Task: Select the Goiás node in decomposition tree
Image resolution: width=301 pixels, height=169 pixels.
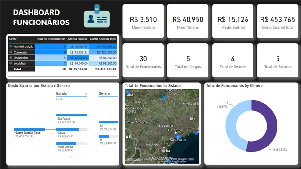Action: [x=71, y=130]
